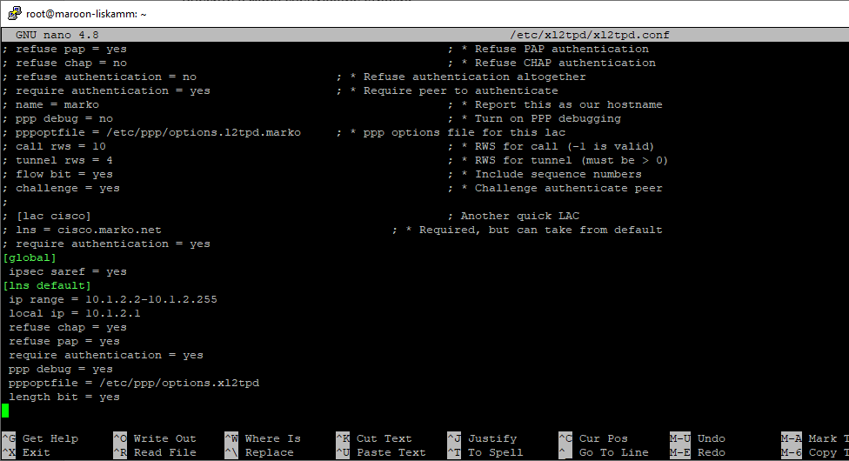Image resolution: width=849 pixels, height=461 pixels.
Task: Click the Get Help shortcut
Action: [40, 438]
